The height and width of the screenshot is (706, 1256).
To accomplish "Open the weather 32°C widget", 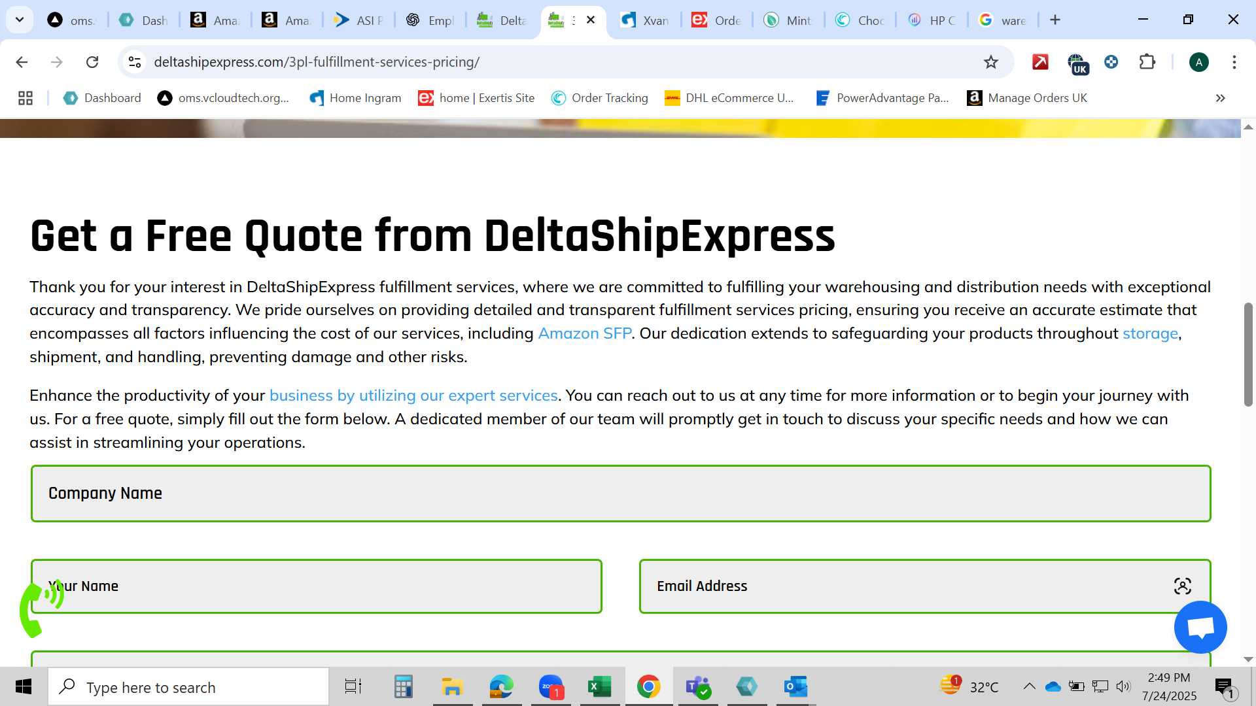I will [x=969, y=686].
